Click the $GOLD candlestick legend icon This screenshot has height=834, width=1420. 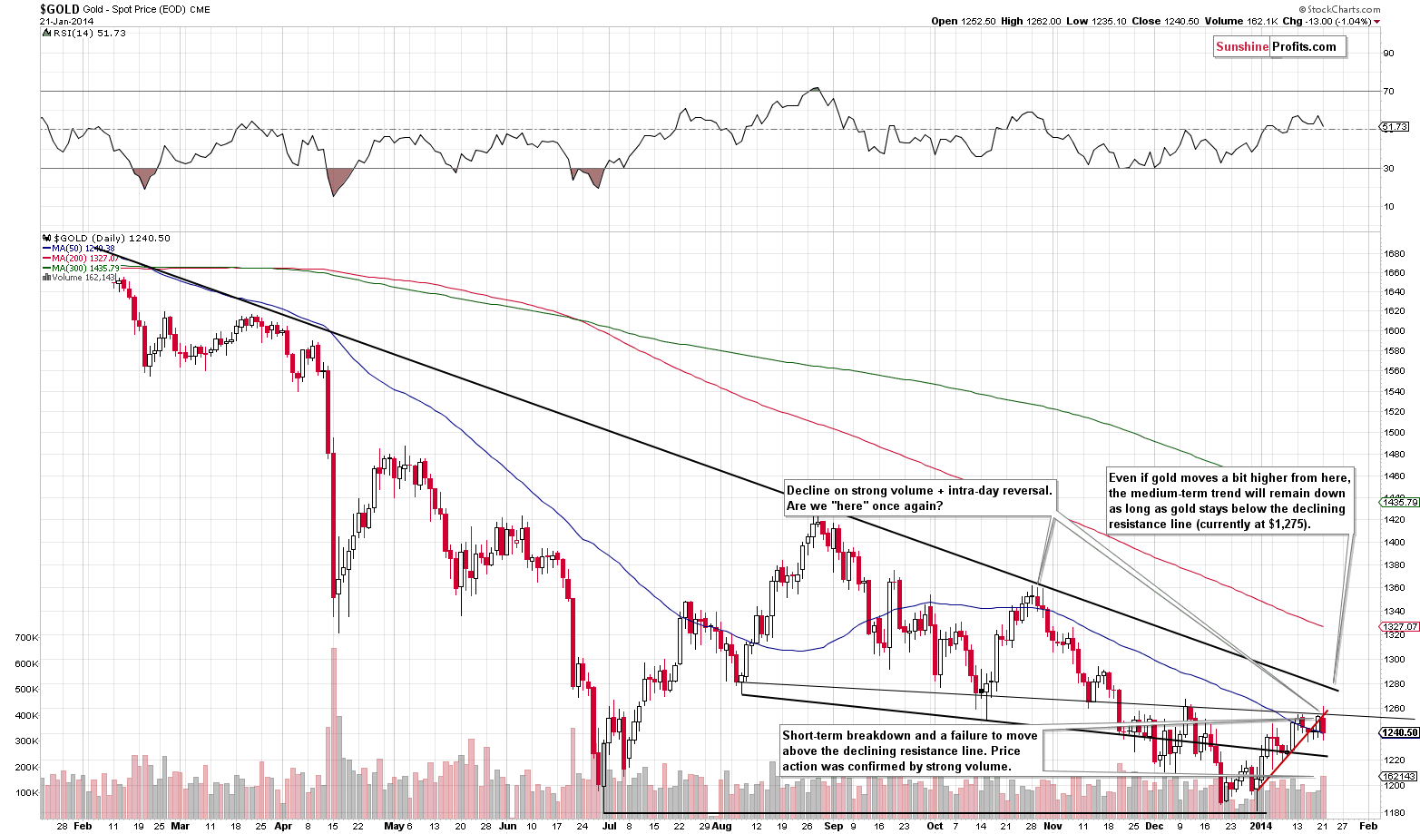pyautogui.click(x=46, y=238)
